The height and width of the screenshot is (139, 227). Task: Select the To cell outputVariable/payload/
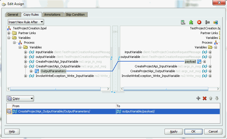click(168, 111)
